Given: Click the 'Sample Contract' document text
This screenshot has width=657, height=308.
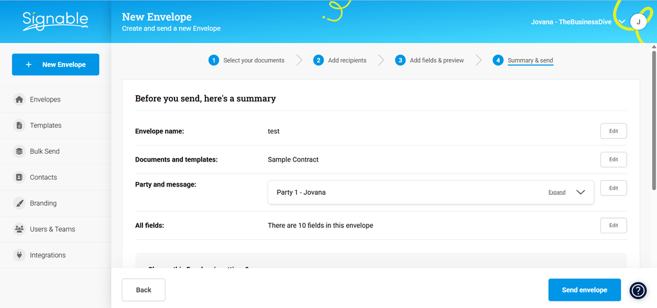Looking at the screenshot, I should 293,159.
